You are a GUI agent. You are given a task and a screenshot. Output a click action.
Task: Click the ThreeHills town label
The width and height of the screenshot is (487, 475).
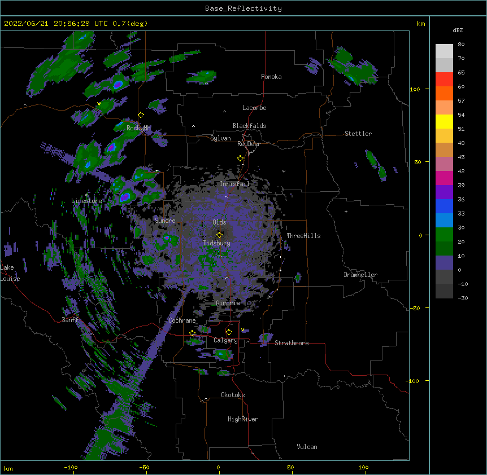(303, 236)
